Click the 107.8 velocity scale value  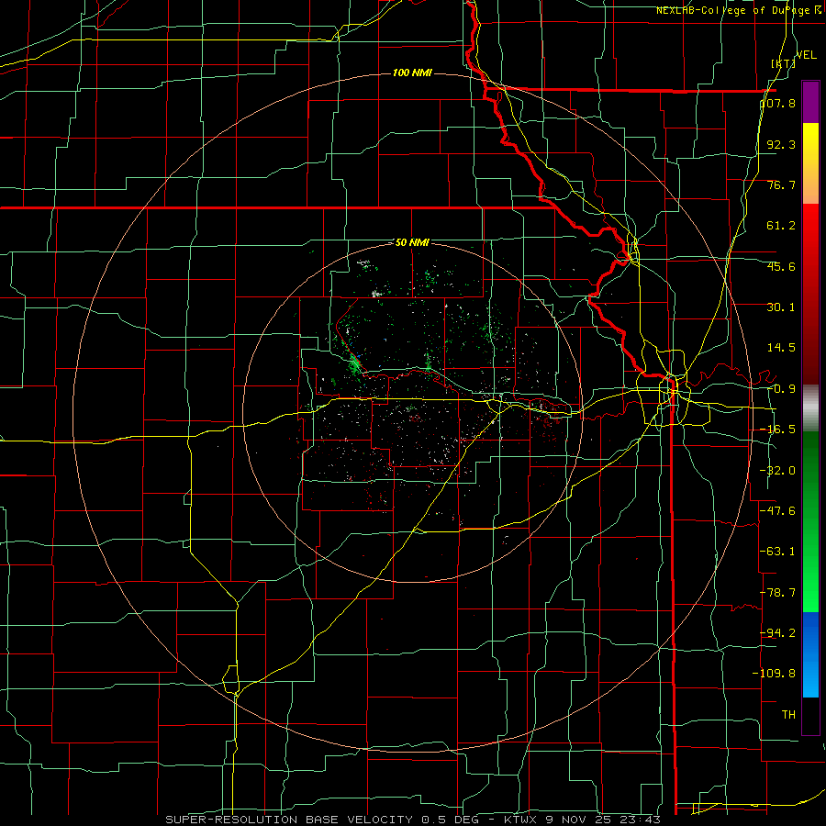(778, 103)
